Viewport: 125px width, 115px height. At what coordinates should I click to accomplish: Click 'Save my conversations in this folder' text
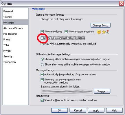click(x=60, y=87)
